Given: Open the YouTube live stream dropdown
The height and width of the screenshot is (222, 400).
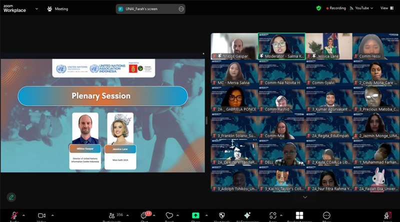Looking at the screenshot, I should (x=361, y=8).
